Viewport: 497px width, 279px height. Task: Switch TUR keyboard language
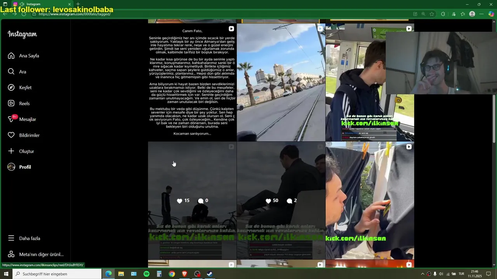coord(461,274)
